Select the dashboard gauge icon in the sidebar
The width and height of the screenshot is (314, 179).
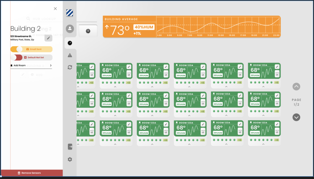(x=70, y=43)
